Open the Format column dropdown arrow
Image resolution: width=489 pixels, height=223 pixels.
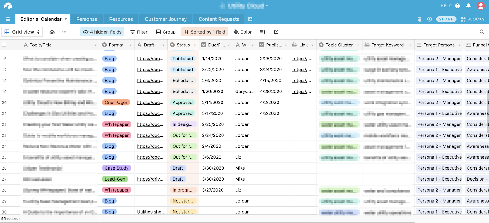[x=131, y=45]
